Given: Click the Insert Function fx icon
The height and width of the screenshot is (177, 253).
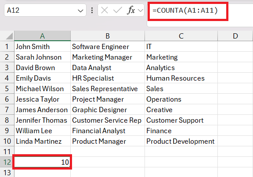Looking at the screenshot, I should [131, 11].
